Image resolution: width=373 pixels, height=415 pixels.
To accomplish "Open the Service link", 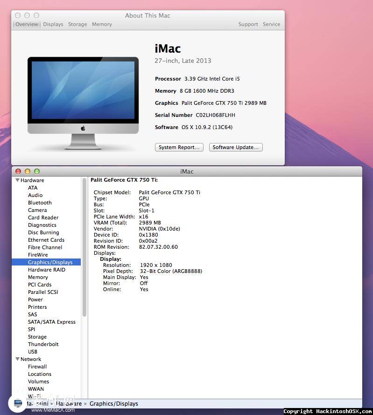I will [x=271, y=24].
